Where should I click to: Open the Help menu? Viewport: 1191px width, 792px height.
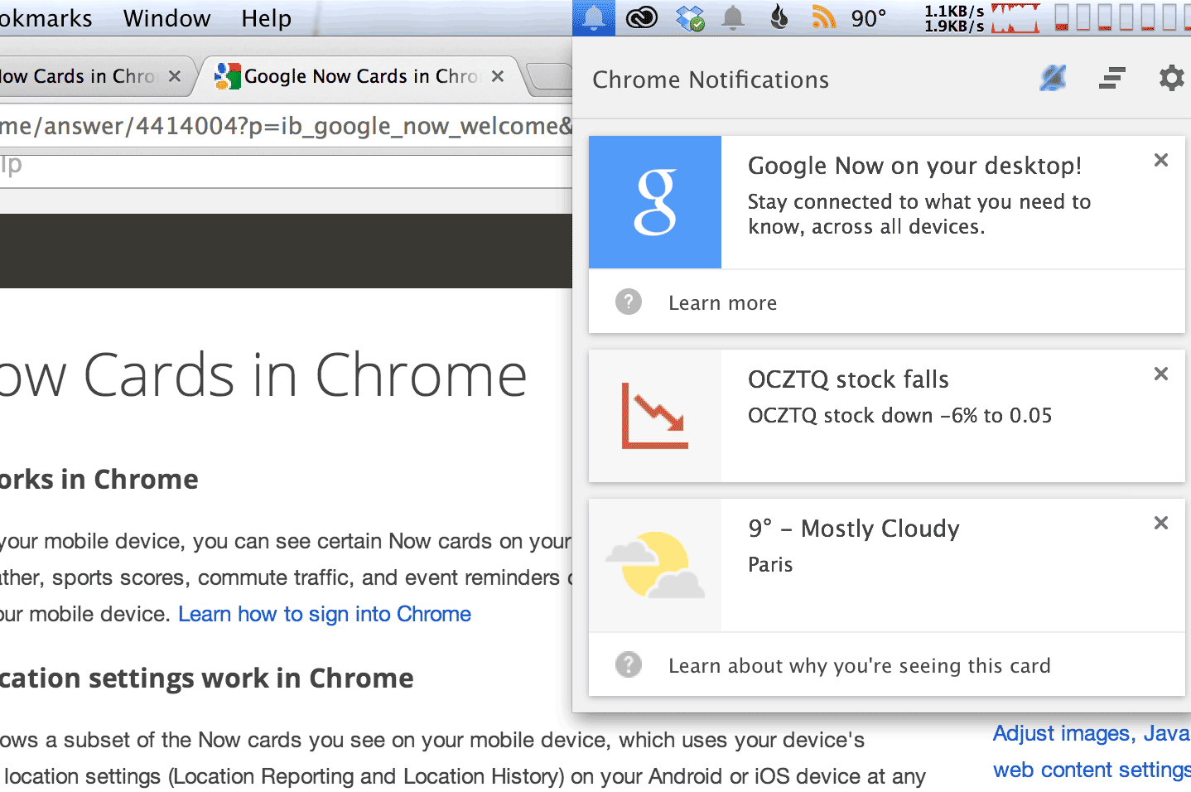(x=266, y=18)
